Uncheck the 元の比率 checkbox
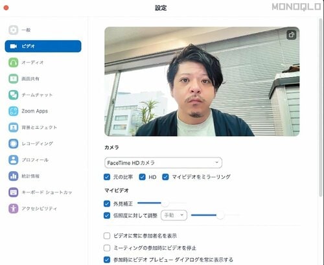This screenshot has height=265, width=324. pyautogui.click(x=107, y=177)
